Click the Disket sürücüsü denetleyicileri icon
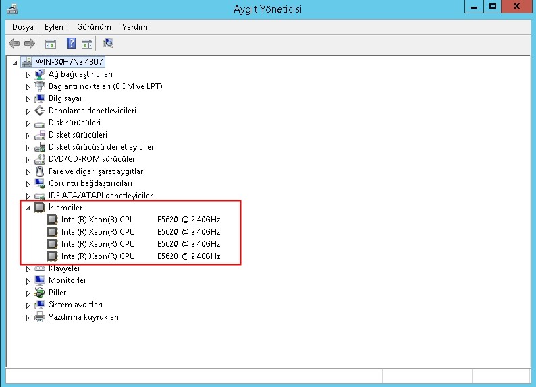Screen dimensions: 536x387 (40, 147)
